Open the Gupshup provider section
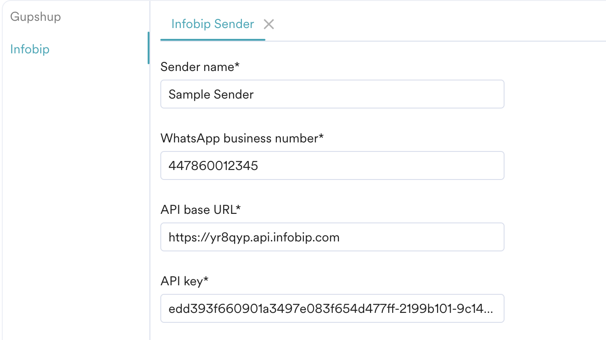This screenshot has width=606, height=340. click(x=35, y=17)
